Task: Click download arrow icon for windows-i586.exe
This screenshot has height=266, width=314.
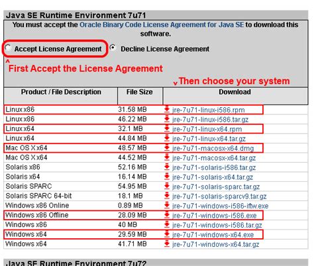Action: click(167, 215)
